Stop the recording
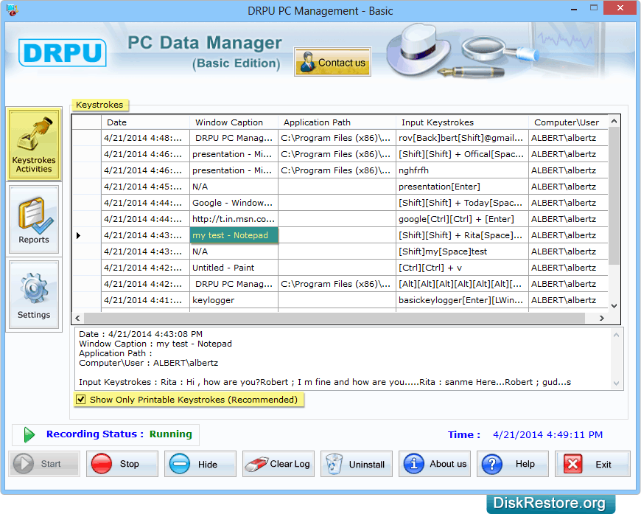The height and width of the screenshot is (514, 641). [x=122, y=464]
